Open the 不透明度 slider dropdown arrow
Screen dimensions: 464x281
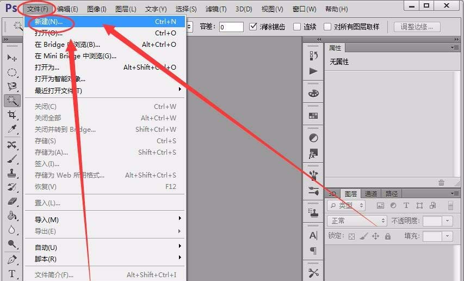pos(447,221)
